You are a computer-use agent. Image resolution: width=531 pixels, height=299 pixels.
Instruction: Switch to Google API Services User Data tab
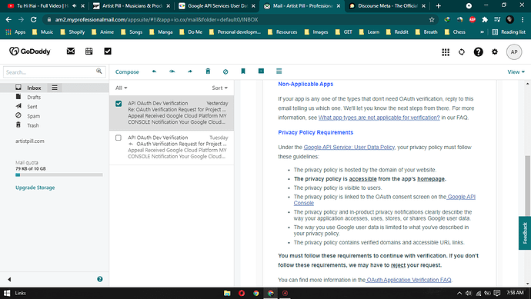point(217,5)
